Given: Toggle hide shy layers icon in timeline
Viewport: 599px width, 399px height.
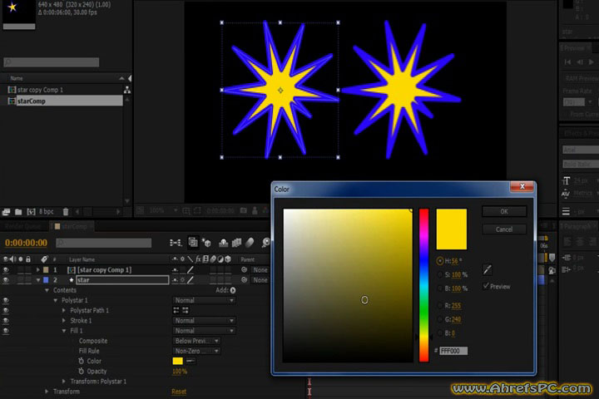Looking at the screenshot, I should pyautogui.click(x=224, y=243).
